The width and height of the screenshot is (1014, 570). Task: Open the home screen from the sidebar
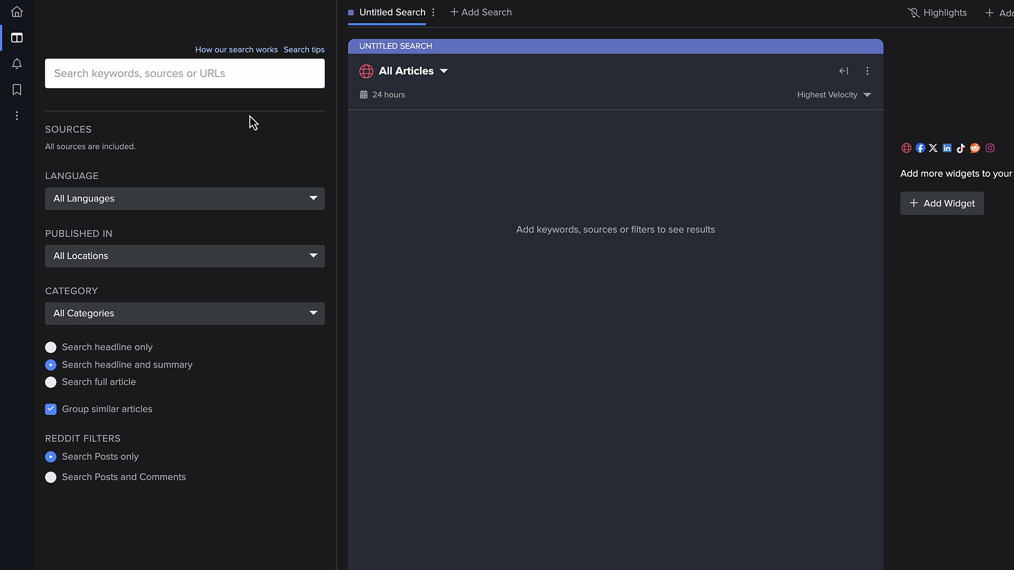pyautogui.click(x=16, y=12)
